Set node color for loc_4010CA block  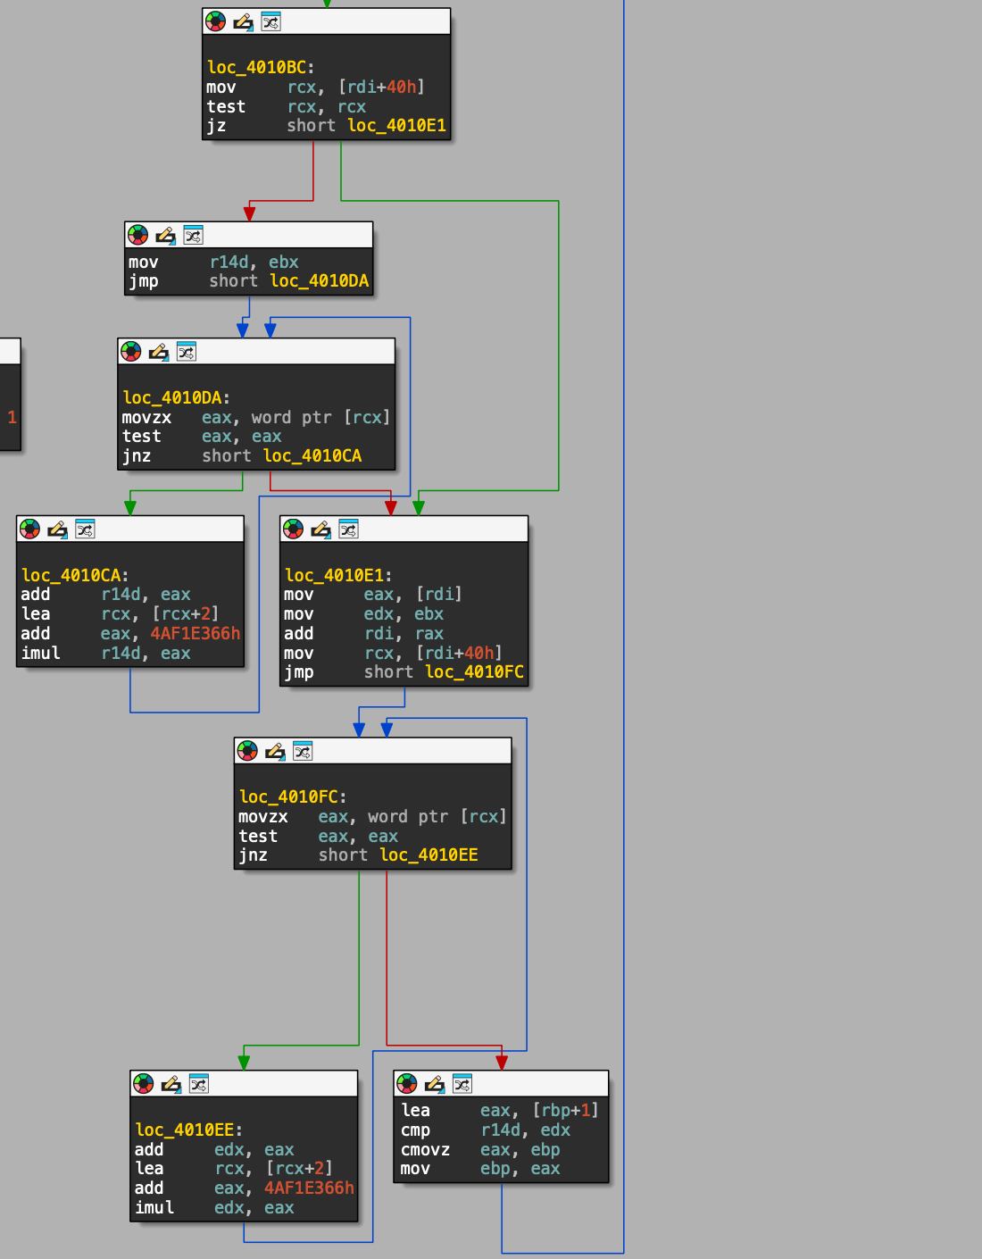[x=30, y=529]
